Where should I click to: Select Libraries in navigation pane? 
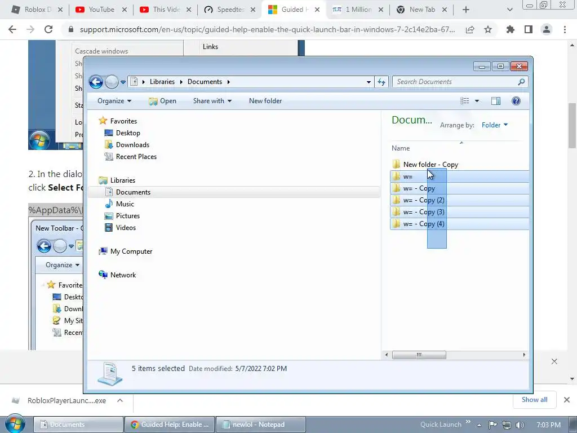click(x=117, y=180)
